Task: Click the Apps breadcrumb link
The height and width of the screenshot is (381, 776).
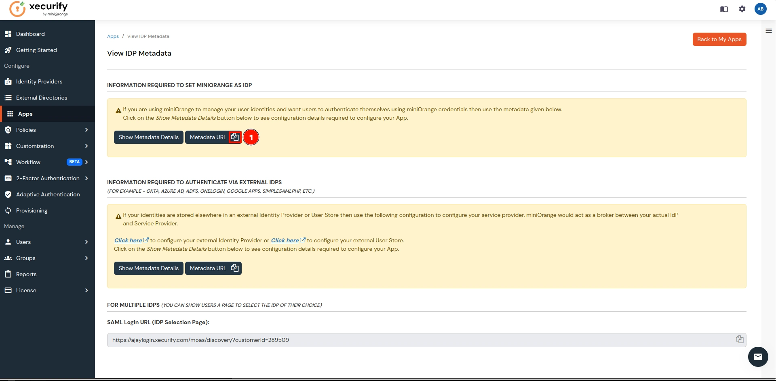Action: [x=113, y=36]
